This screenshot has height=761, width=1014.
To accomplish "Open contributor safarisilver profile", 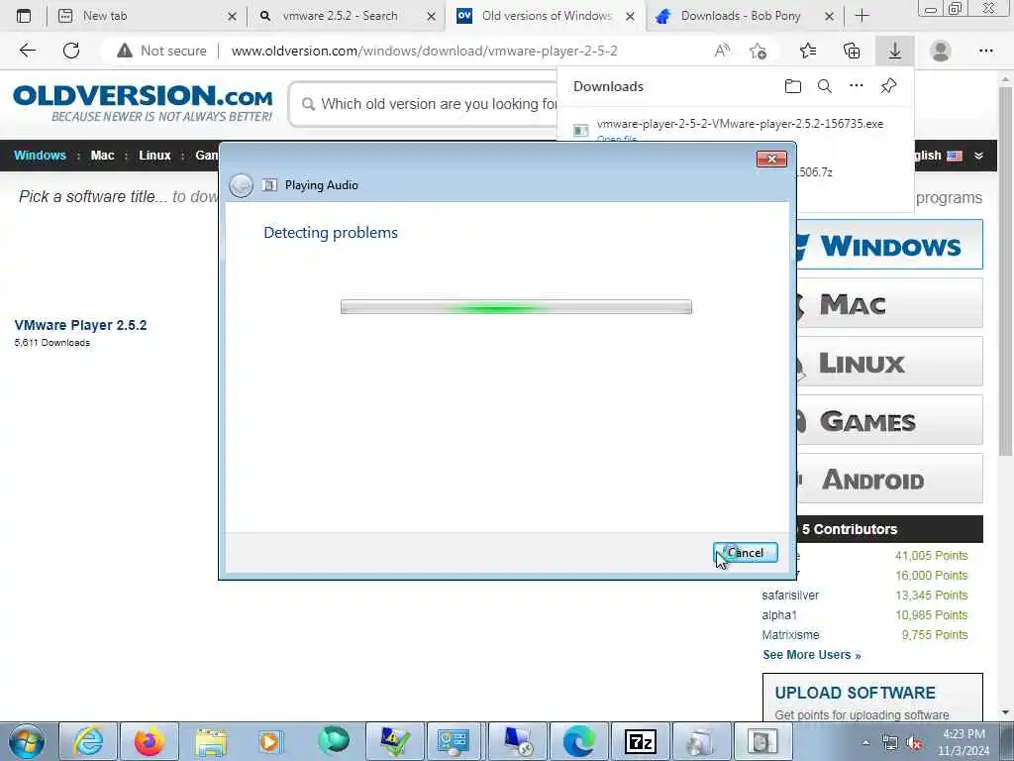I will click(x=790, y=596).
